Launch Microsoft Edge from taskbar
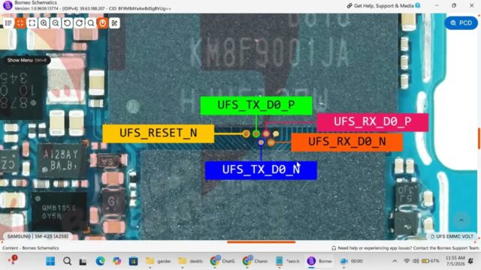The width and height of the screenshot is (481, 270). coord(100,261)
